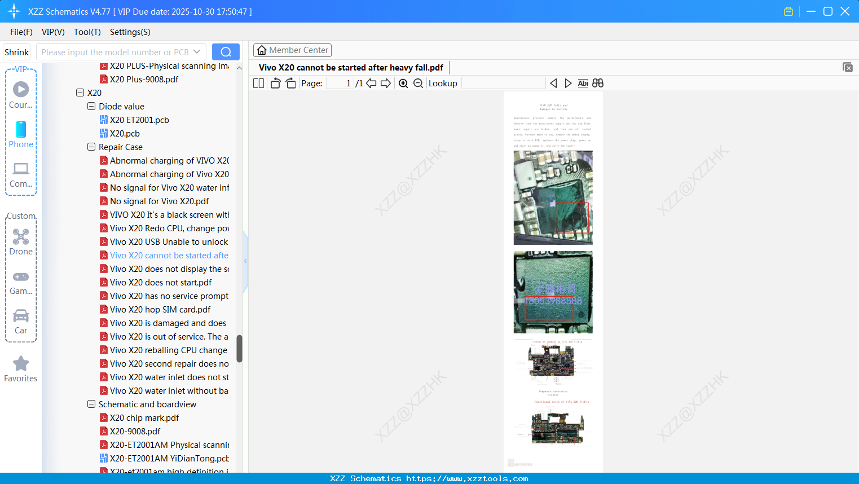The width and height of the screenshot is (859, 484).
Task: Open 'Vivo X20 does not start.pdf'
Action: pos(161,282)
